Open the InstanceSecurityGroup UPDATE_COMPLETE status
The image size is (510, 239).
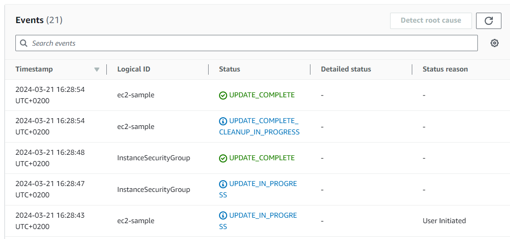(262, 158)
